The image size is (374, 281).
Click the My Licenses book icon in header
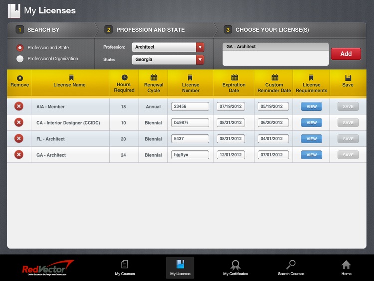click(14, 11)
